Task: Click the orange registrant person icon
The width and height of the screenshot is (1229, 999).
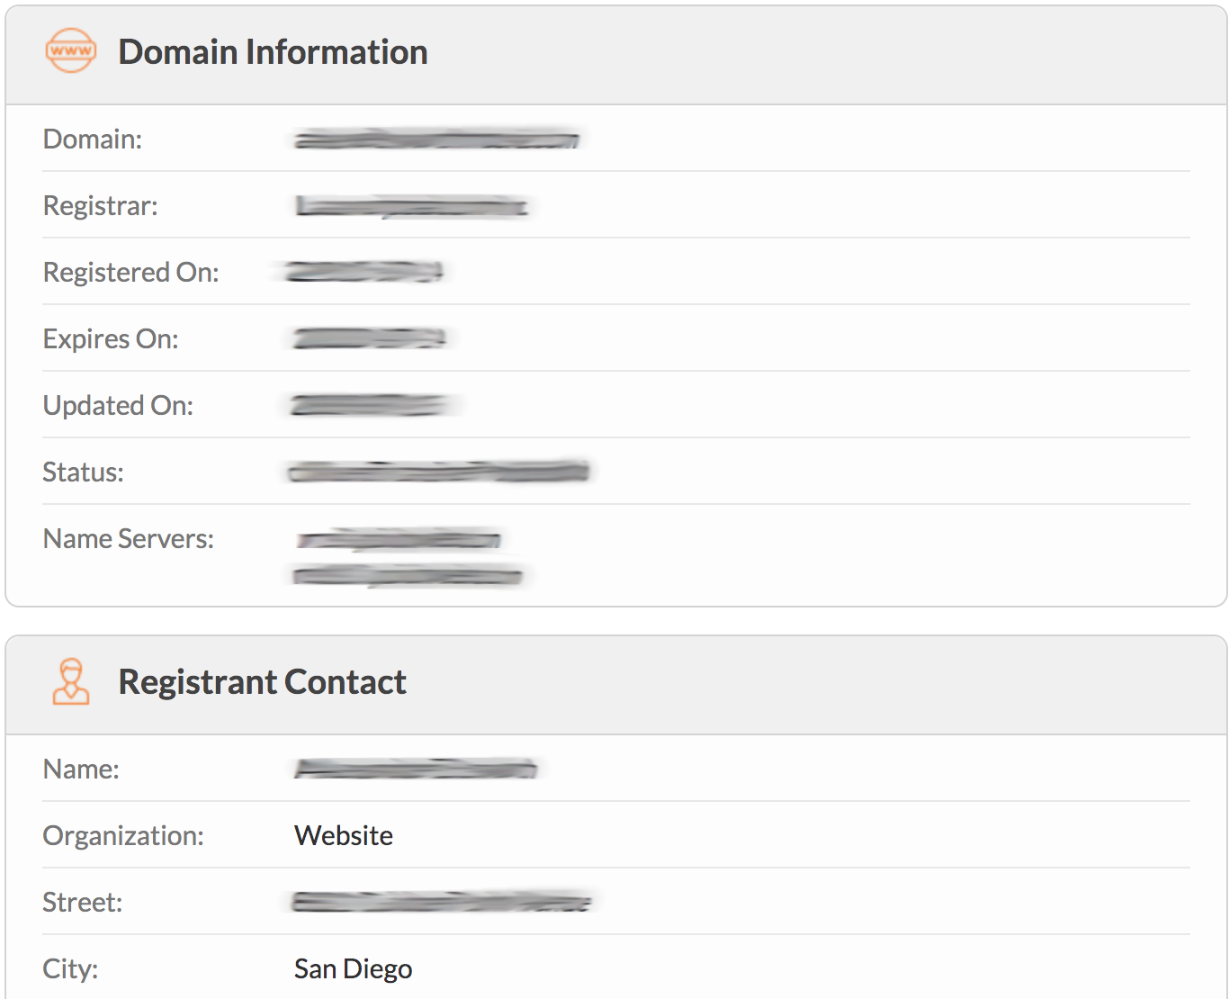Action: tap(70, 681)
